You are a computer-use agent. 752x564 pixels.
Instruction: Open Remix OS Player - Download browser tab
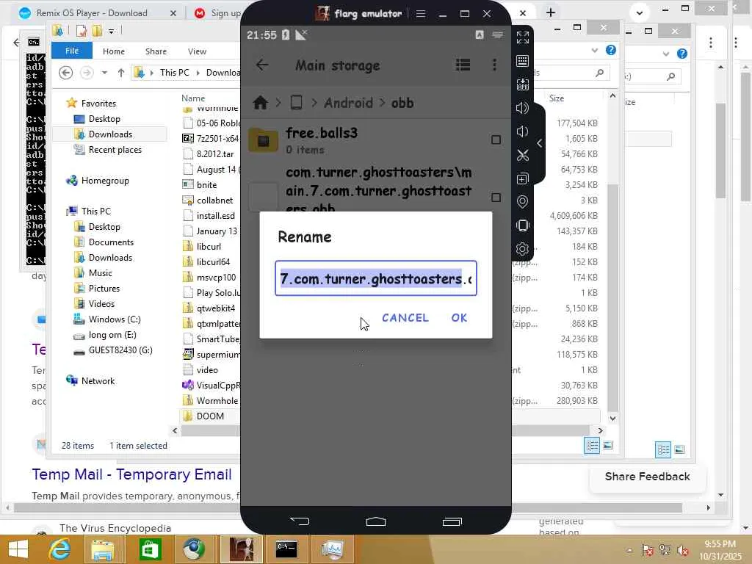click(x=92, y=13)
